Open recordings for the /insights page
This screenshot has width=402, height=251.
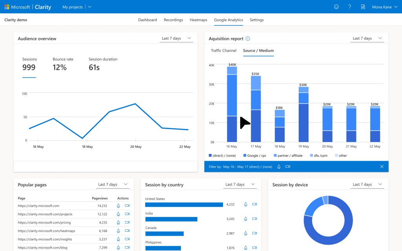point(127,239)
